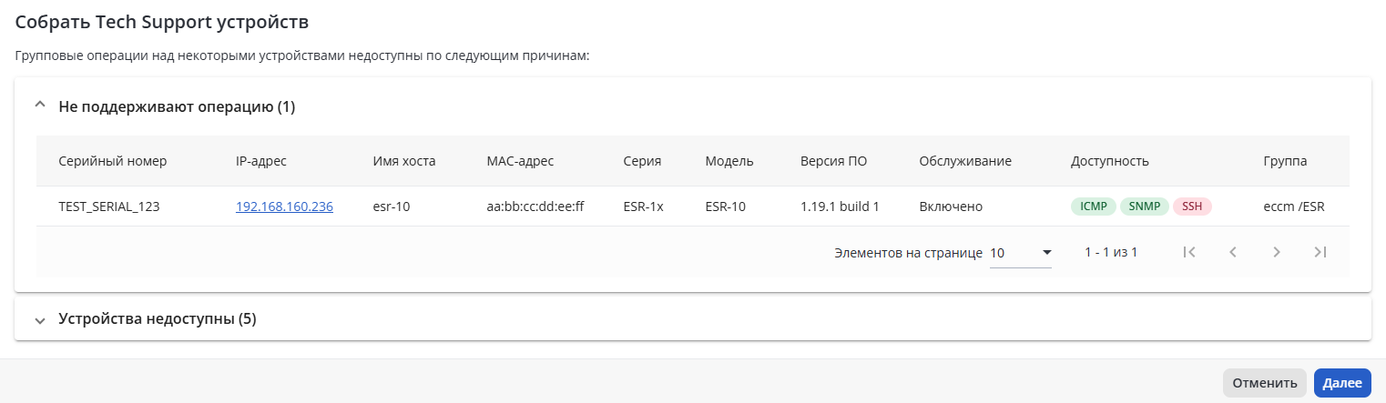The width and height of the screenshot is (1386, 403).
Task: Sort by Версия ПО column header
Action: (833, 161)
